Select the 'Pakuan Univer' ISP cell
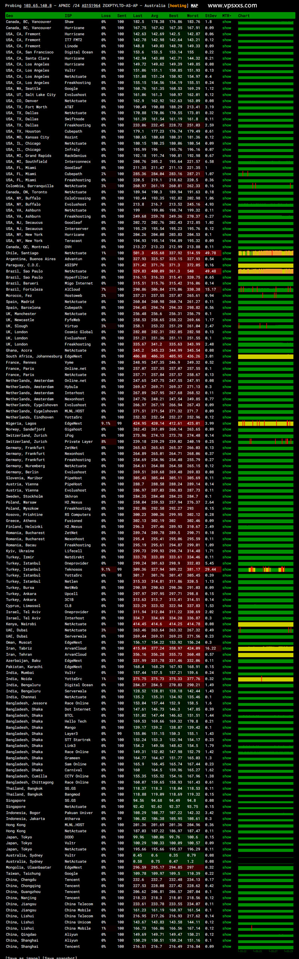The image size is (299, 959). 78,813
